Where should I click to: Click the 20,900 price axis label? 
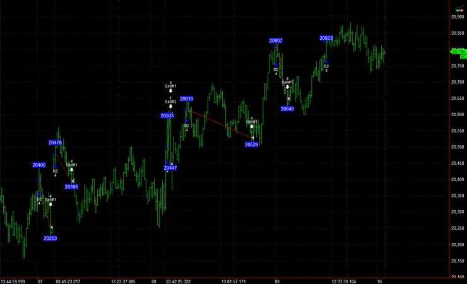pos(458,17)
